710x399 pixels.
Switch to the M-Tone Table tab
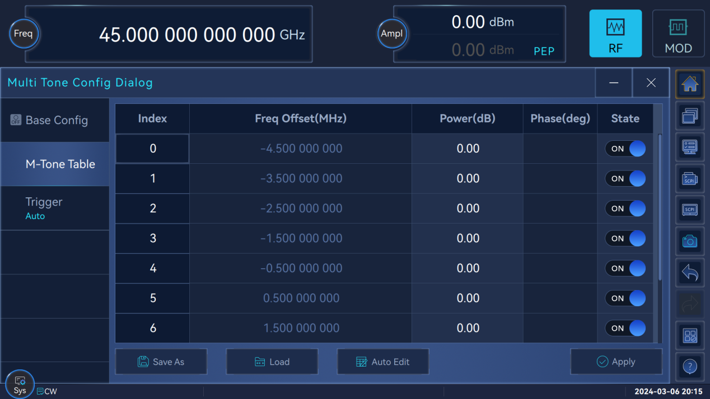[55, 164]
